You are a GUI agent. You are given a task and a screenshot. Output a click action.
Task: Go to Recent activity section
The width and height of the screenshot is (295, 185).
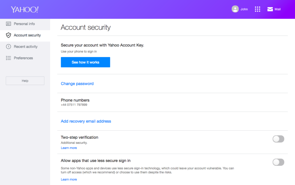(26, 47)
